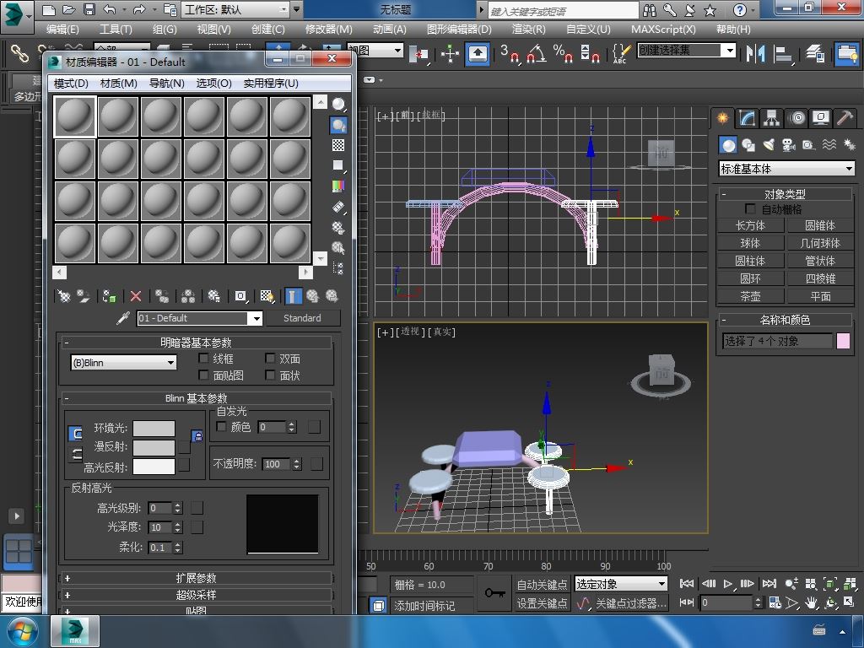864x648 pixels.
Task: Open the Display panel tab icon
Action: tap(821, 117)
